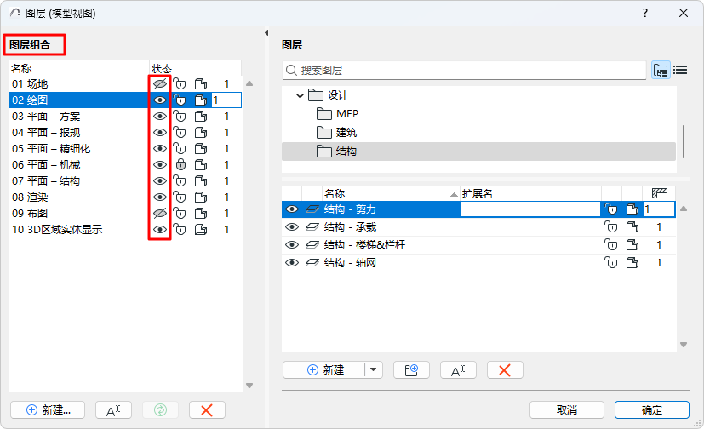This screenshot has width=704, height=429.
Task: Collapse the 设计 folder
Action: pos(300,95)
